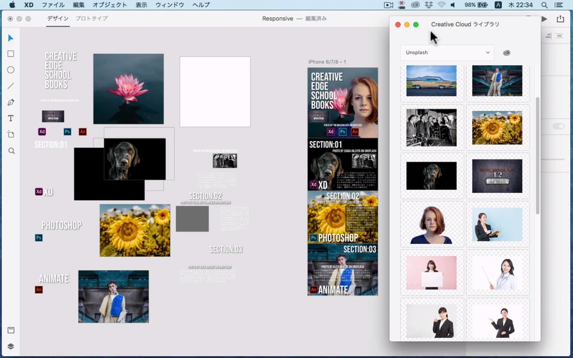Open the Layers panel icon

(x=11, y=346)
